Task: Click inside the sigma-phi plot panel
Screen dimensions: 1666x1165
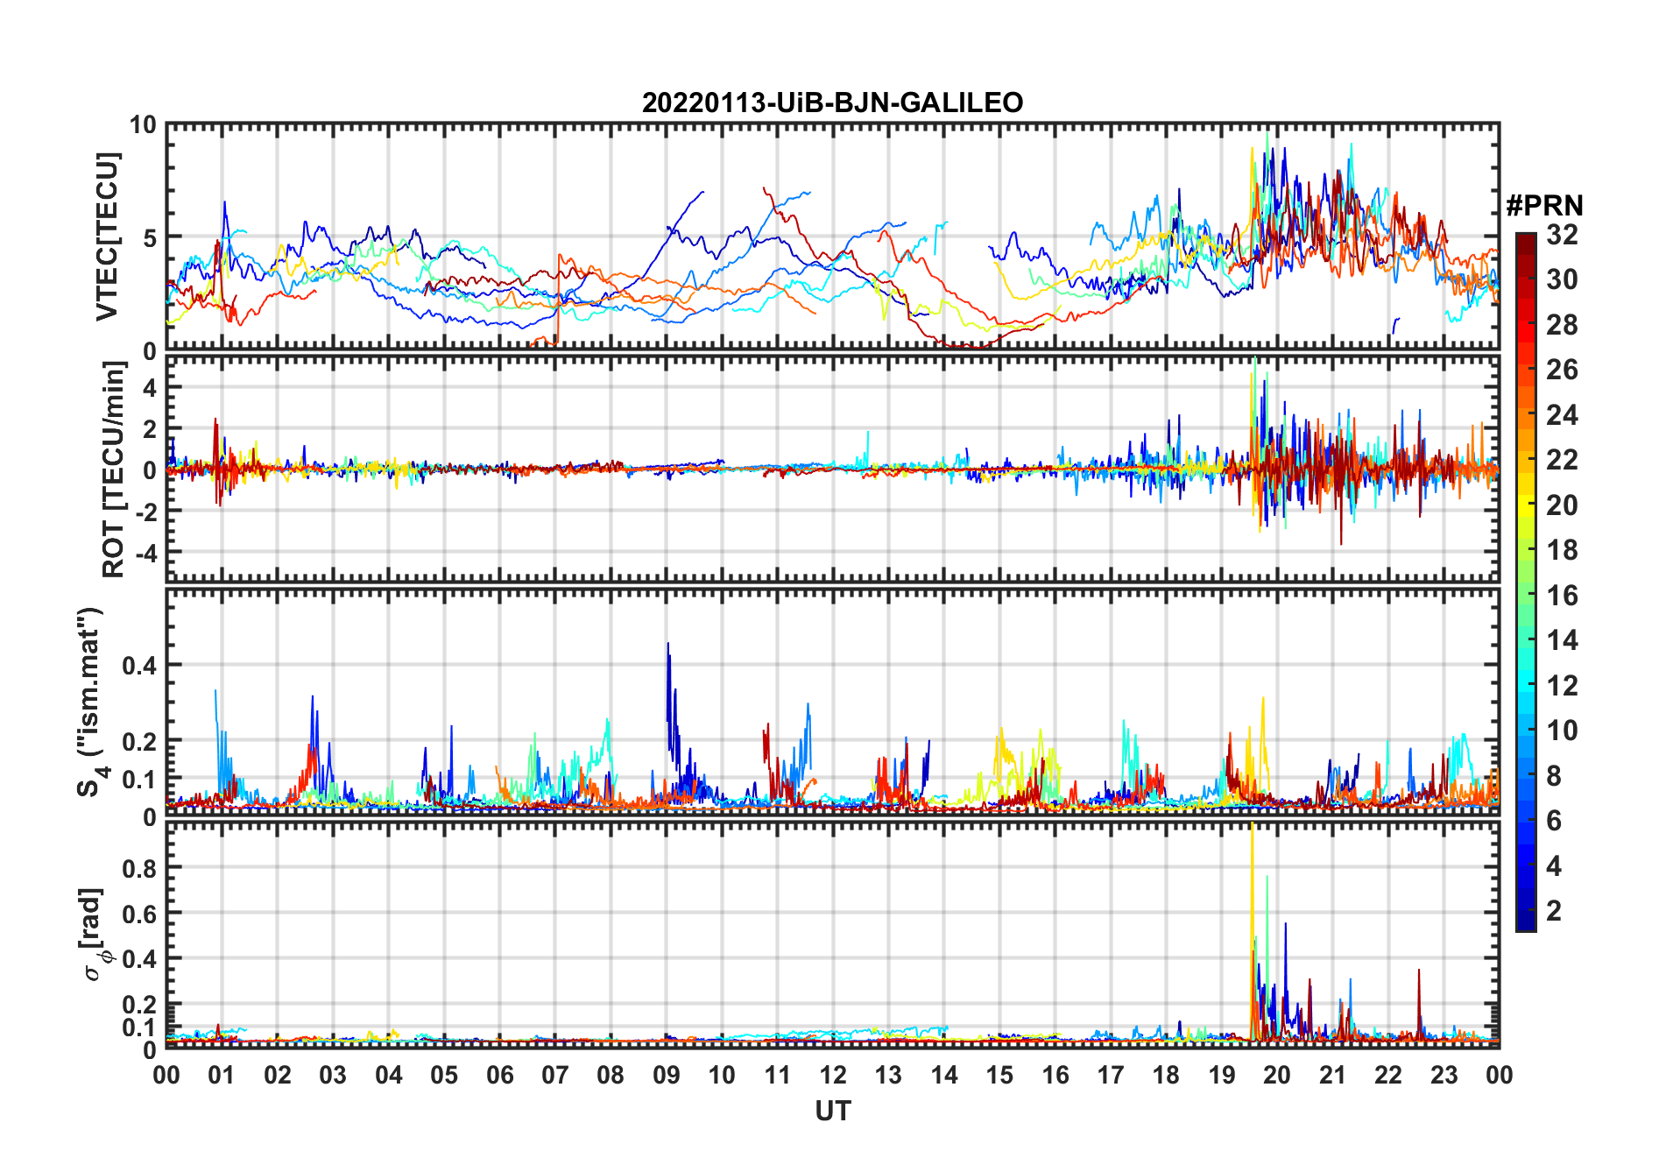Action: tap(832, 934)
